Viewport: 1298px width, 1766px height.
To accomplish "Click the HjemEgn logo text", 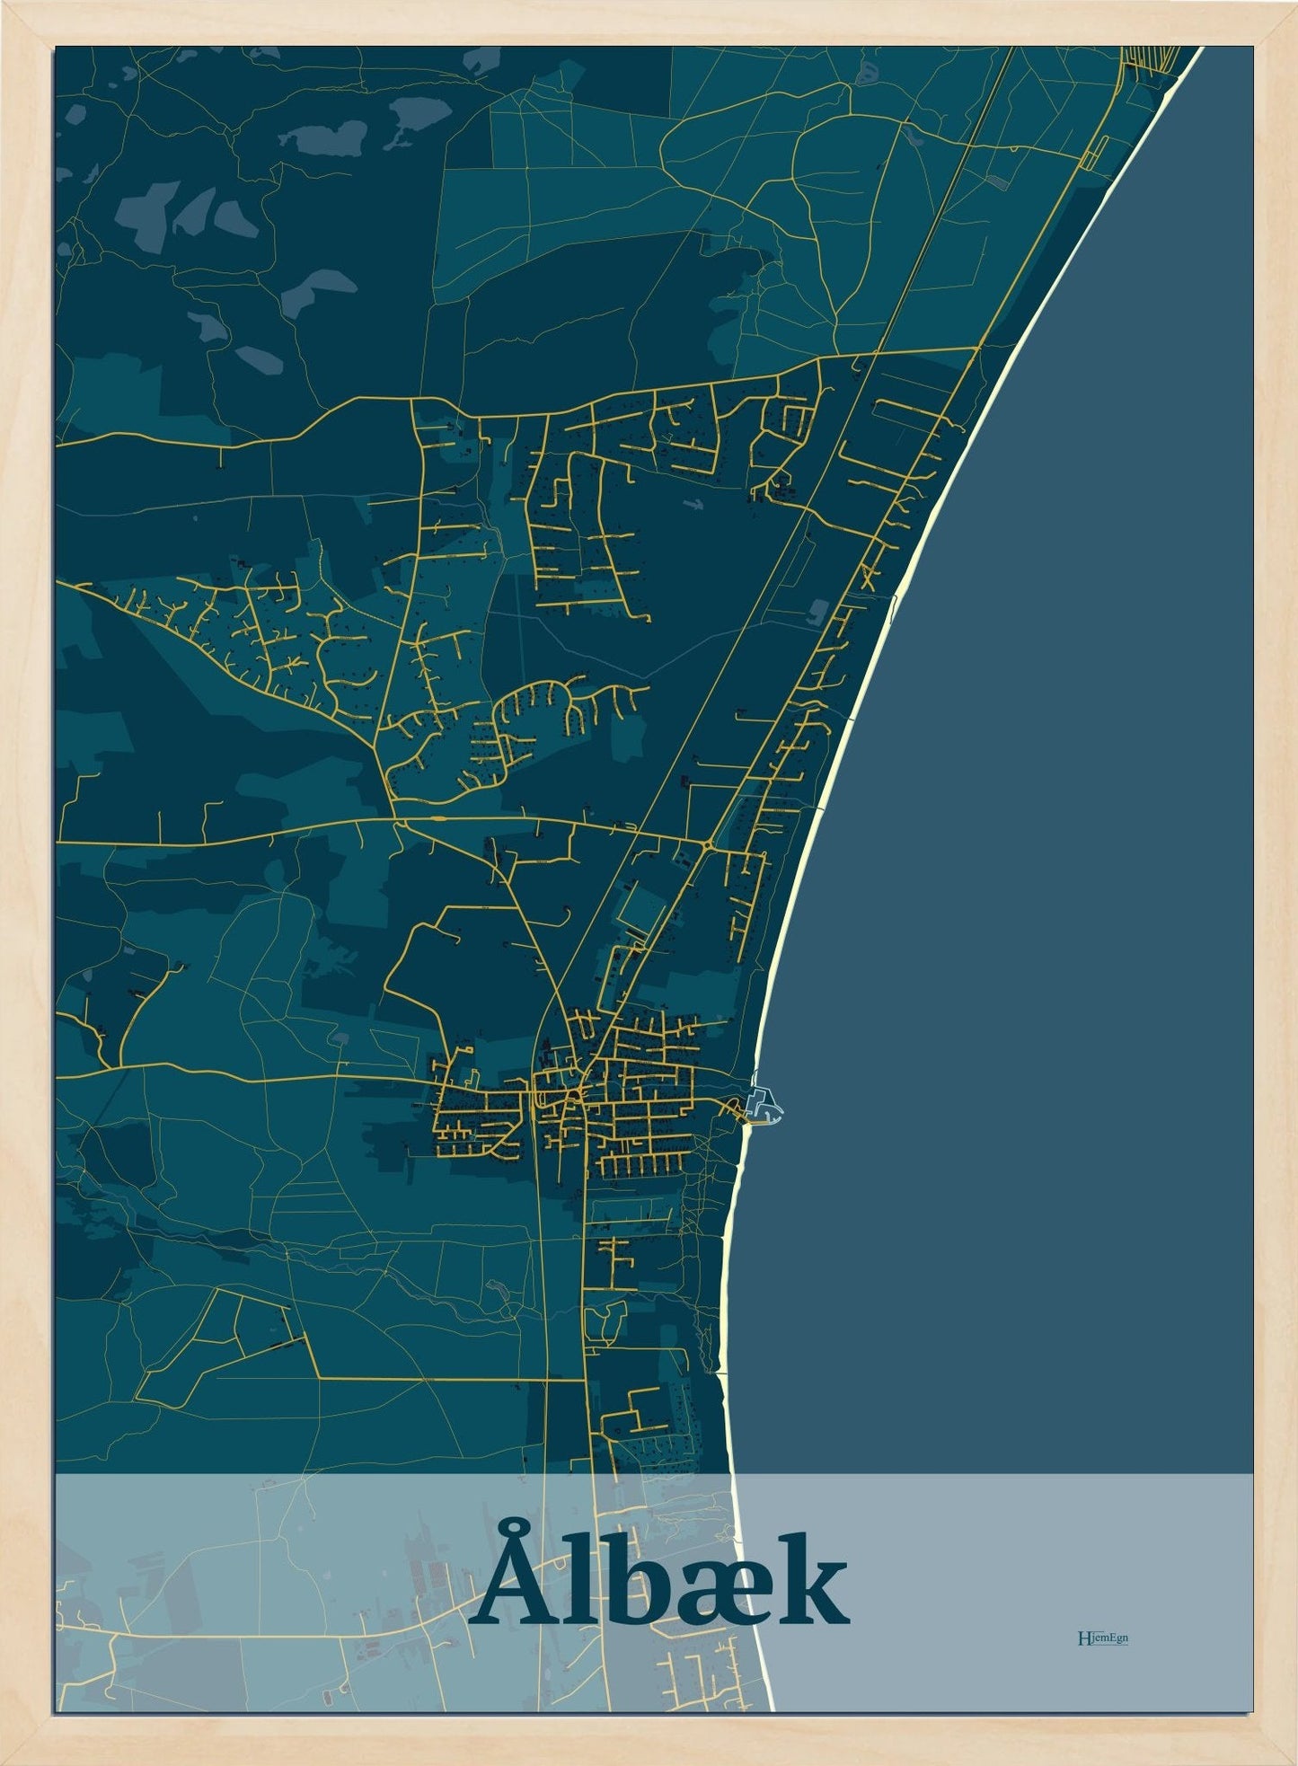I will [x=1102, y=1638].
